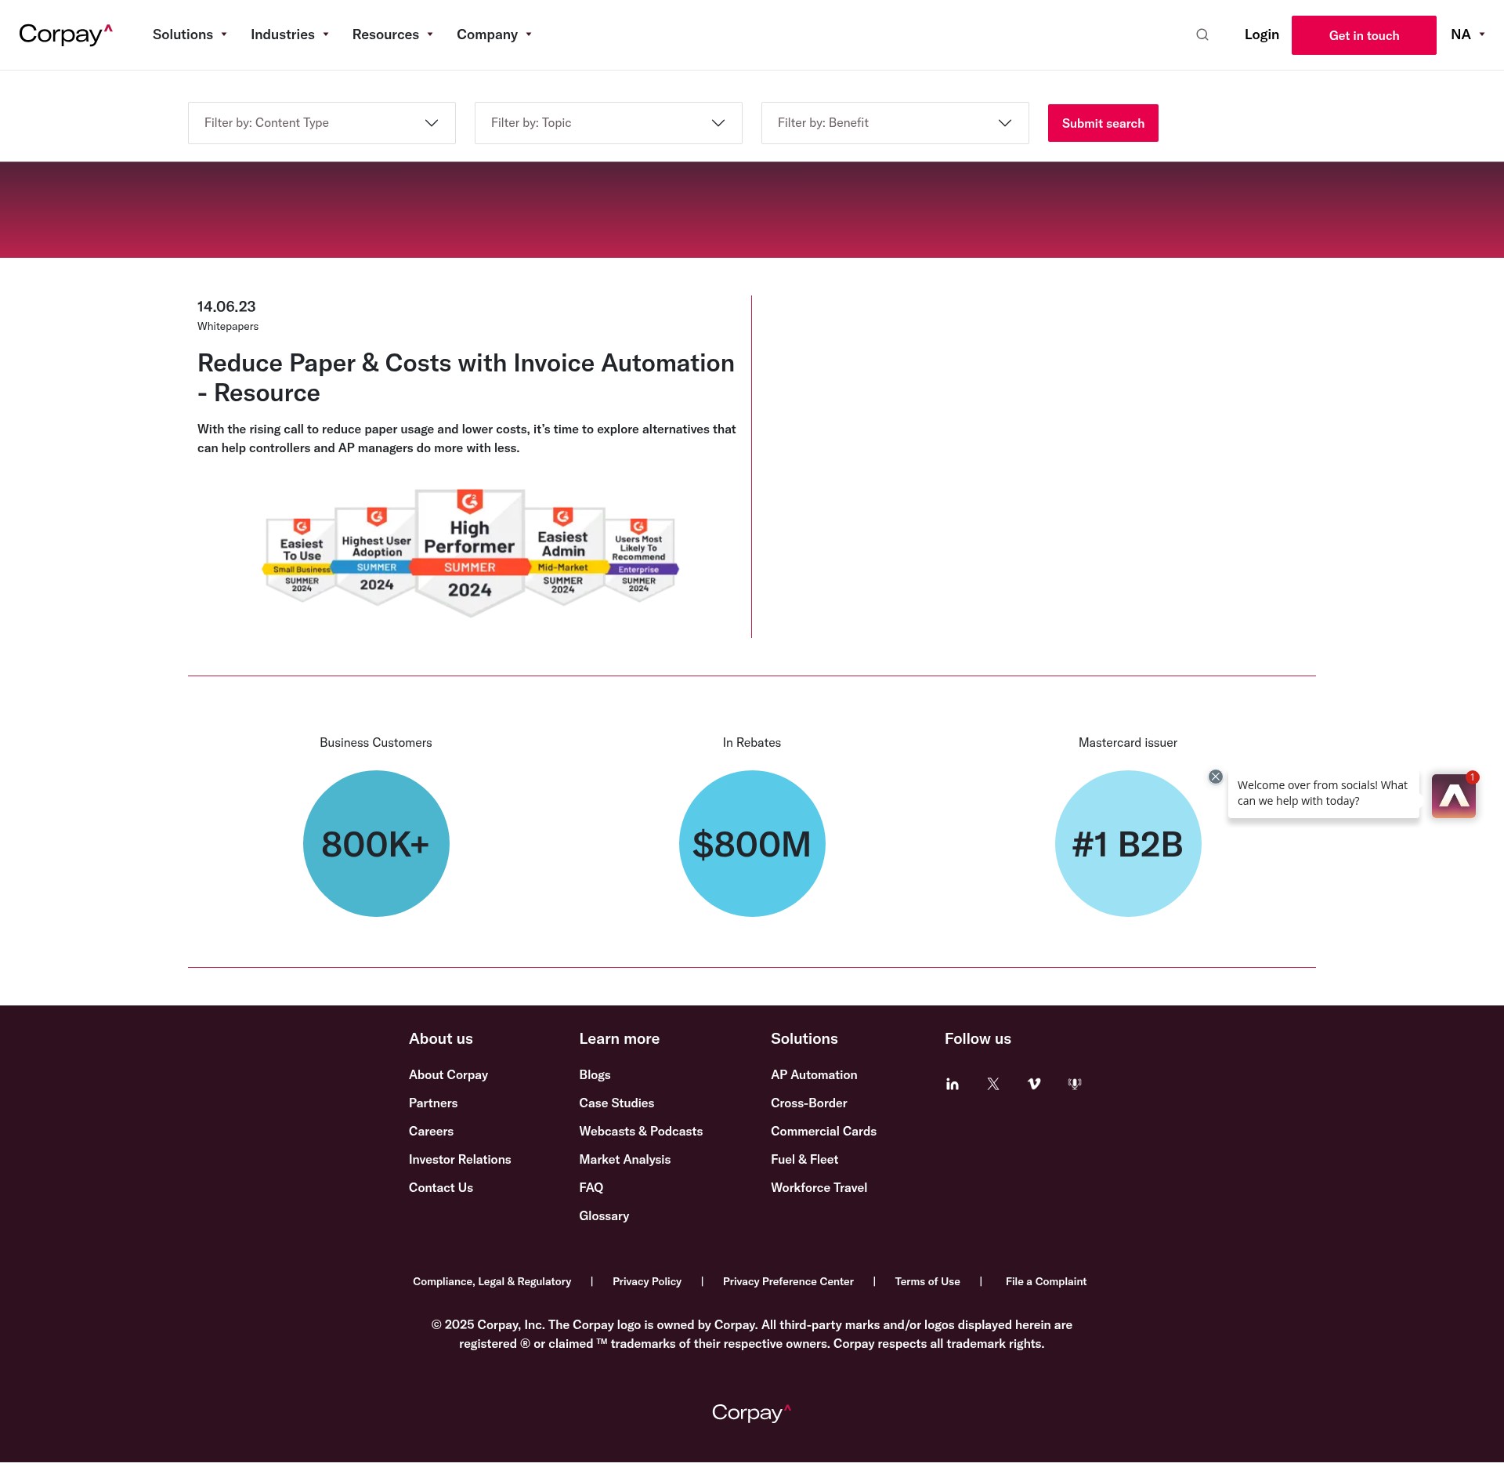Click the footer Corpay logo
The width and height of the screenshot is (1504, 1467).
(752, 1412)
